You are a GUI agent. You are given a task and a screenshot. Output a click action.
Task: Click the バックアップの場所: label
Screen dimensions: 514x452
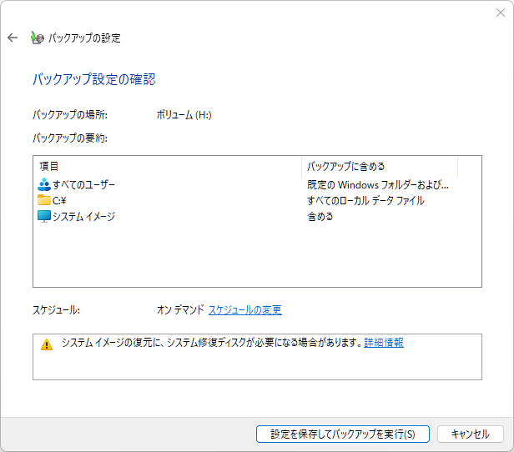coord(70,115)
